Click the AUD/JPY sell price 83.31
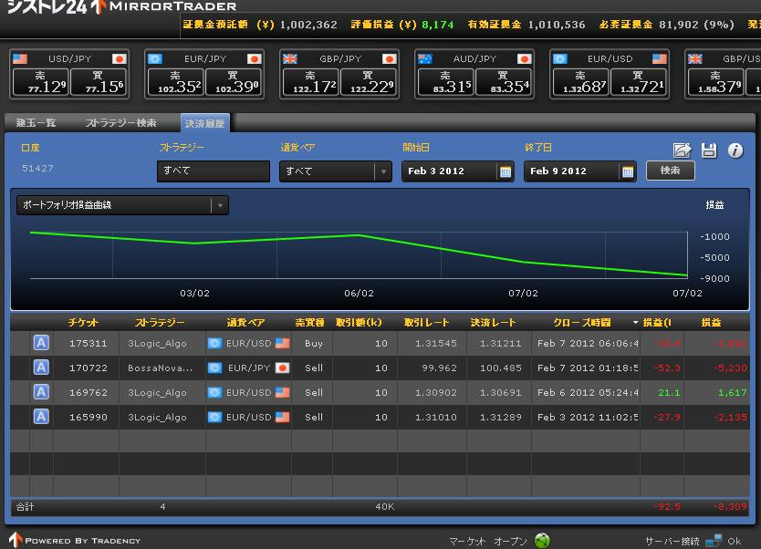This screenshot has width=761, height=549. click(445, 82)
